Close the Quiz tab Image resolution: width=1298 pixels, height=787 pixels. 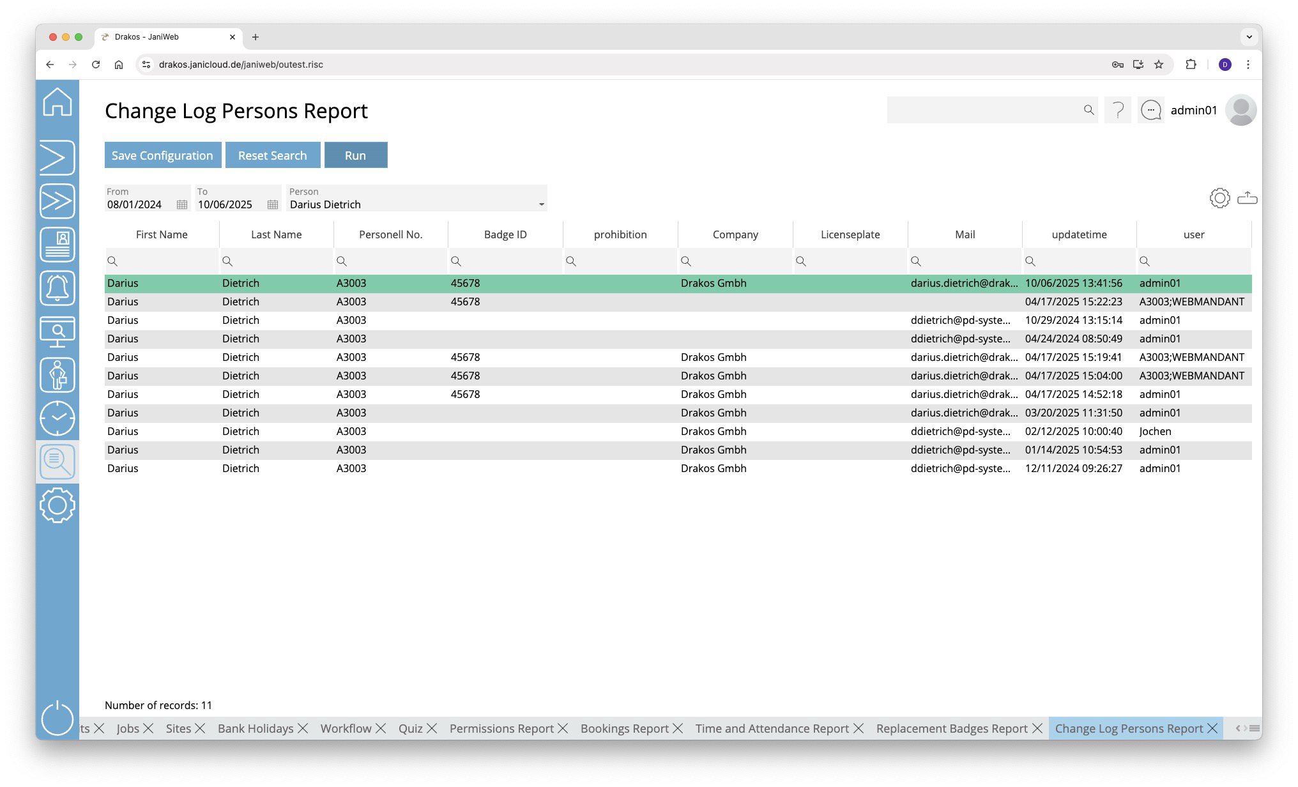click(x=432, y=729)
